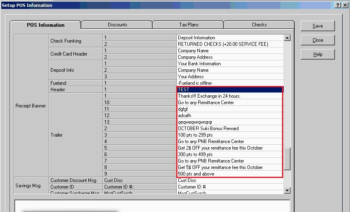Click the POS Information tab

pyautogui.click(x=46, y=25)
